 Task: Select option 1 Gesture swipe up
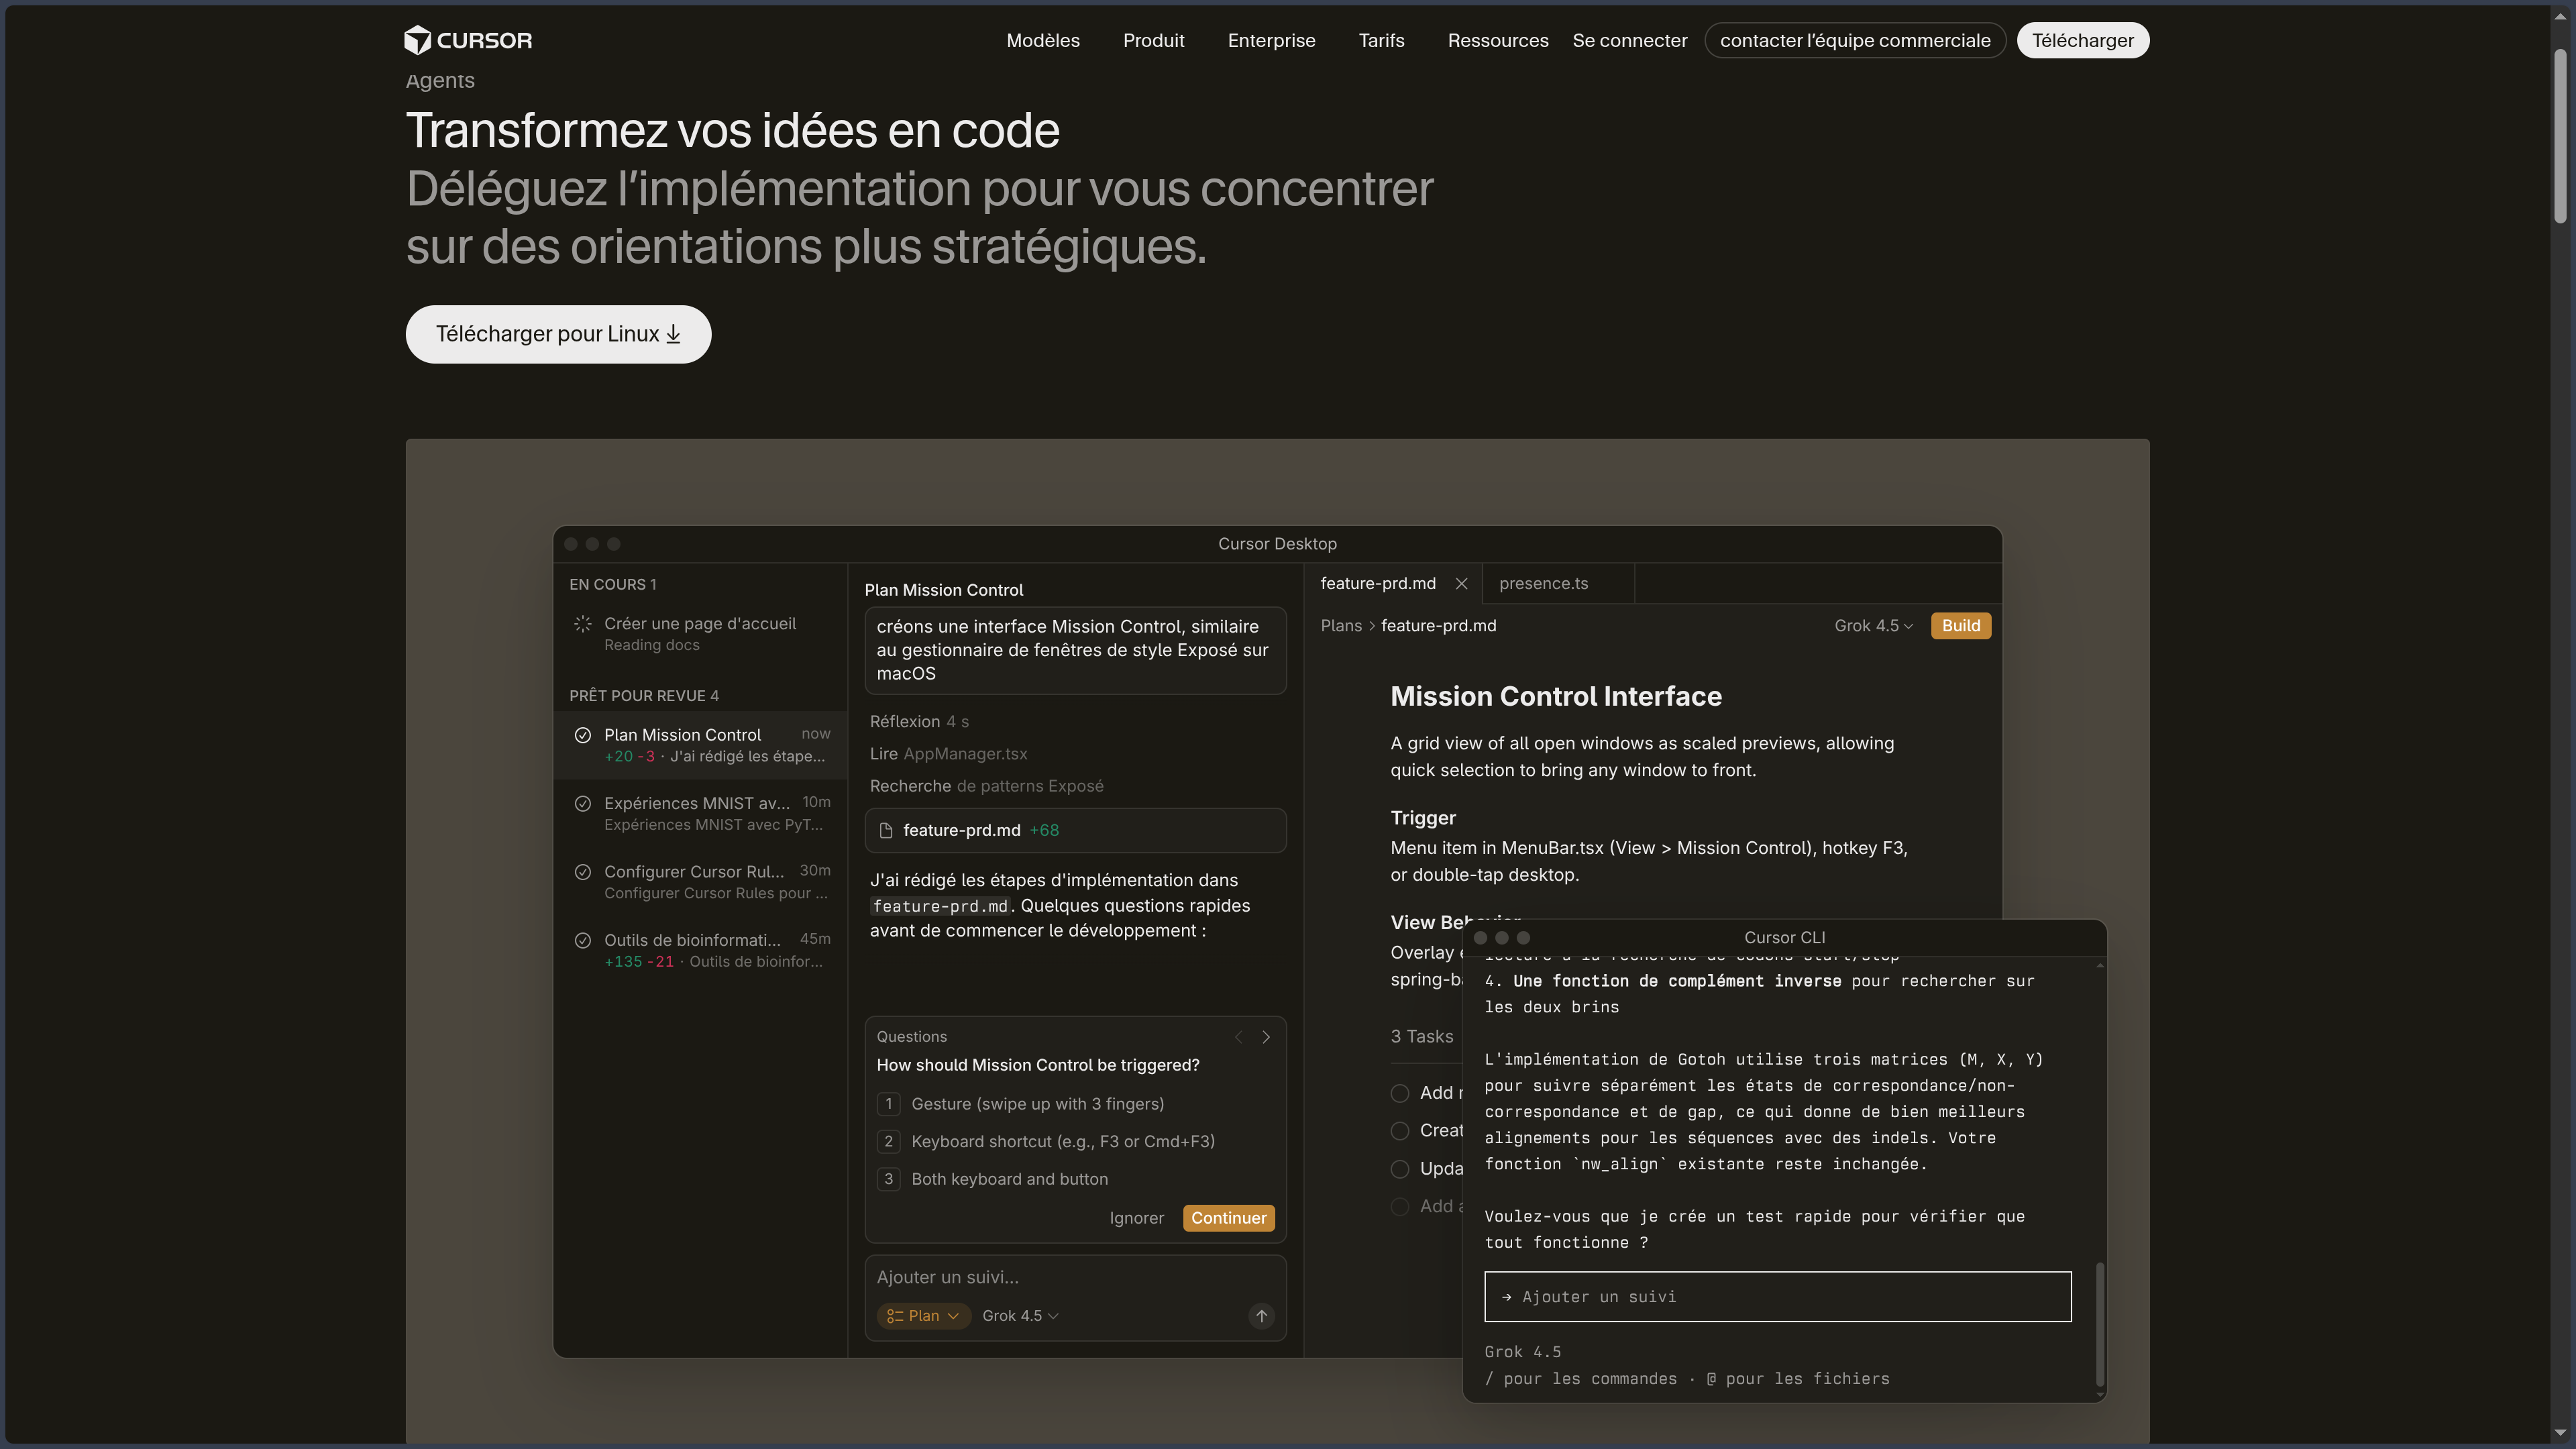[1020, 1104]
